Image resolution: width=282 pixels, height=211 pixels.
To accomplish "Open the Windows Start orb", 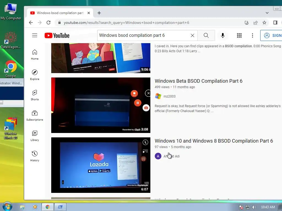I will tap(7, 207).
